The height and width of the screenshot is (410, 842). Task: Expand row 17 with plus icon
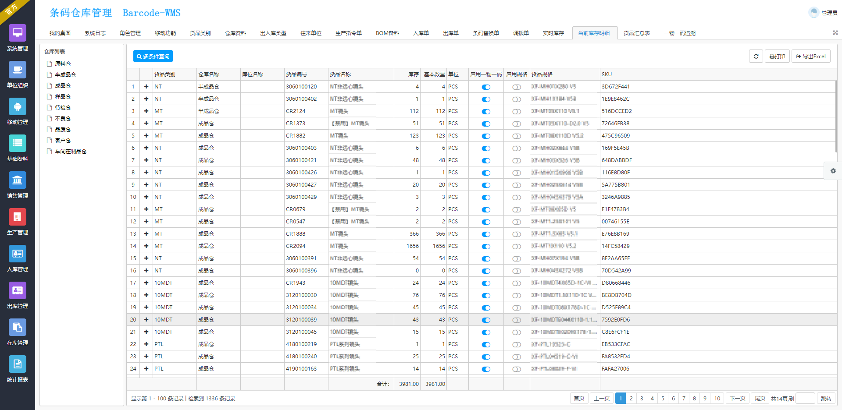click(x=146, y=283)
